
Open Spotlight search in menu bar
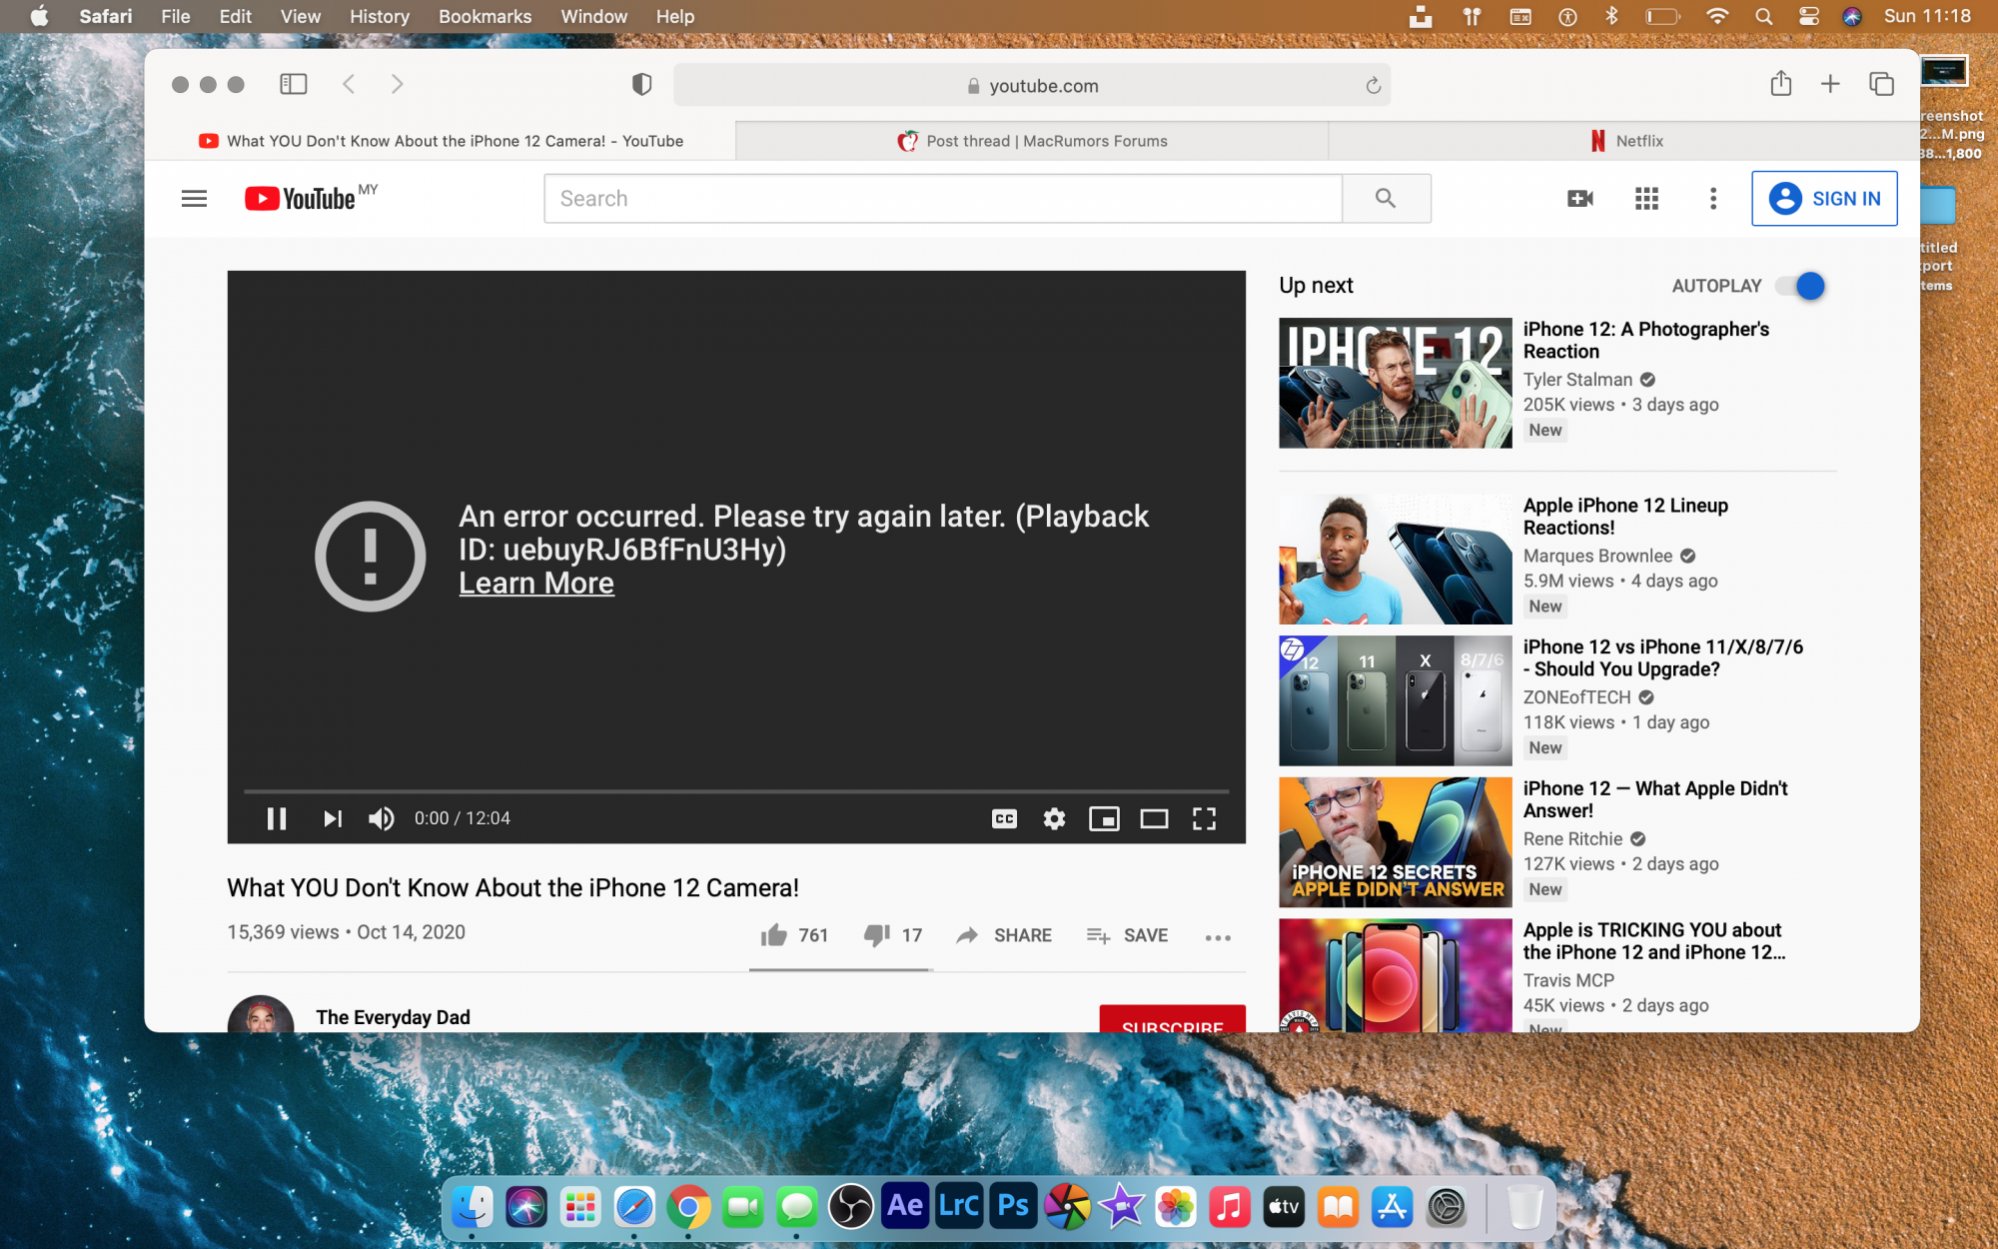pyautogui.click(x=1763, y=16)
